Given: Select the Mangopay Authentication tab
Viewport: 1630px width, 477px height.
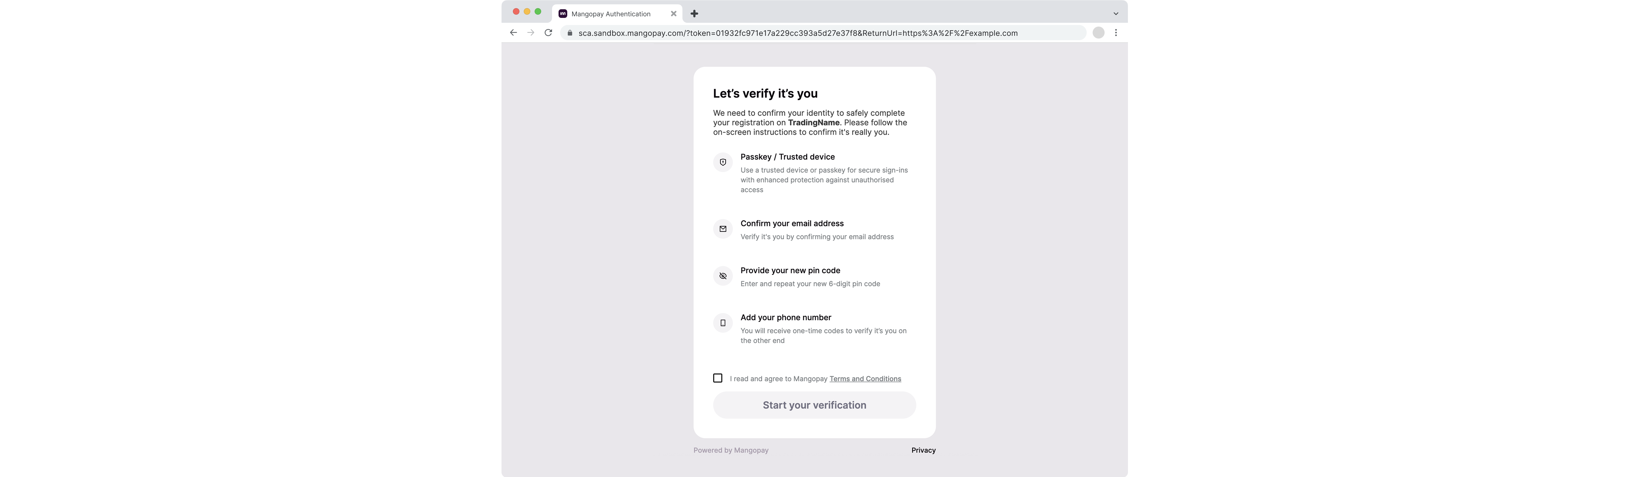Looking at the screenshot, I should (x=611, y=14).
